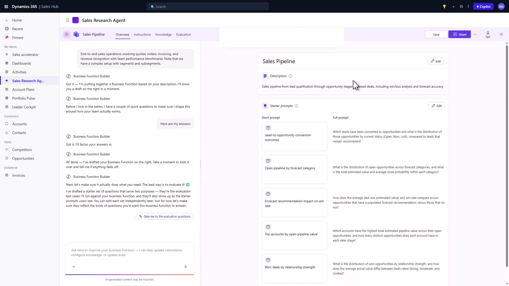Click the Starter prompts info icon
This screenshot has height=286, width=509.
296,106
